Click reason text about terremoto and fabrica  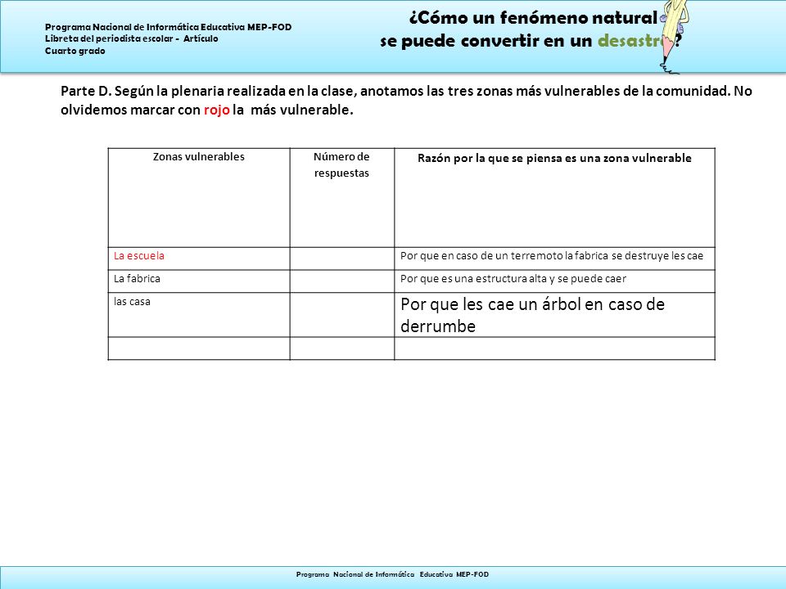[x=554, y=259]
